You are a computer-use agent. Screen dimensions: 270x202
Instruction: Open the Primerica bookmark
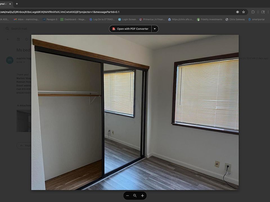(152, 20)
